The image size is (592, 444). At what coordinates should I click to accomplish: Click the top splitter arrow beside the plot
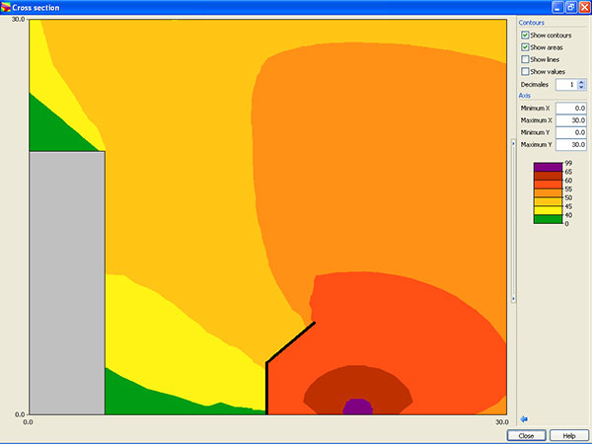pyautogui.click(x=513, y=143)
